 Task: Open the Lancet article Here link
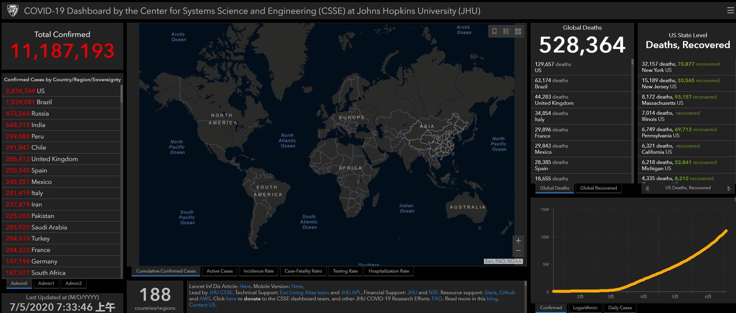245,286
